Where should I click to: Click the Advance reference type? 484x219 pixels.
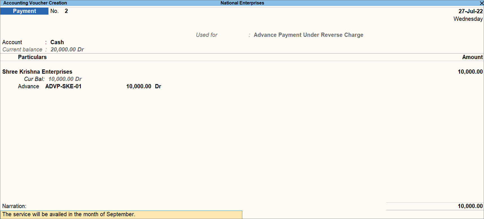click(28, 86)
